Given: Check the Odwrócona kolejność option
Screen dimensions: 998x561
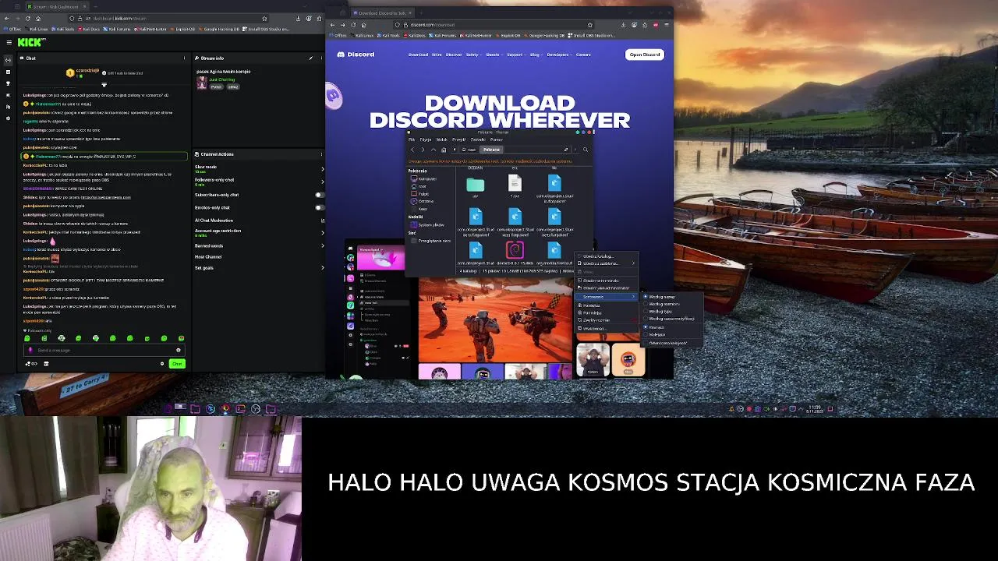Looking at the screenshot, I should pos(667,343).
